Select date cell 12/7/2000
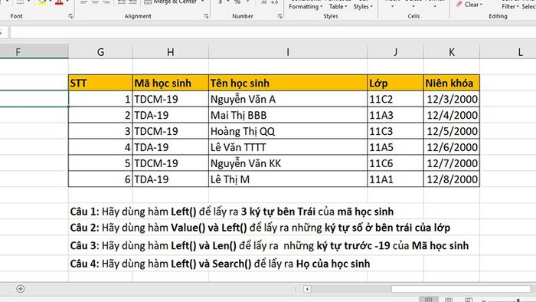Image resolution: width=536 pixels, height=302 pixels. pyautogui.click(x=452, y=163)
